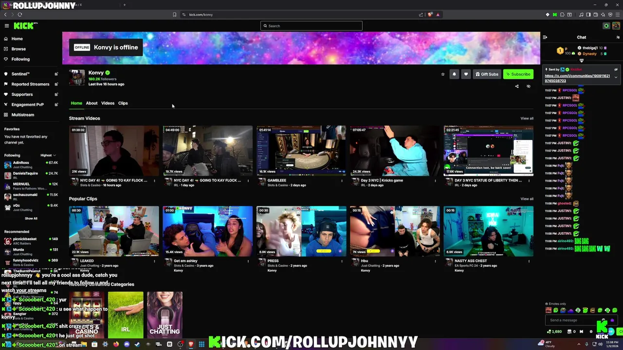Switch to the About tab
Image resolution: width=623 pixels, height=350 pixels.
coord(92,103)
